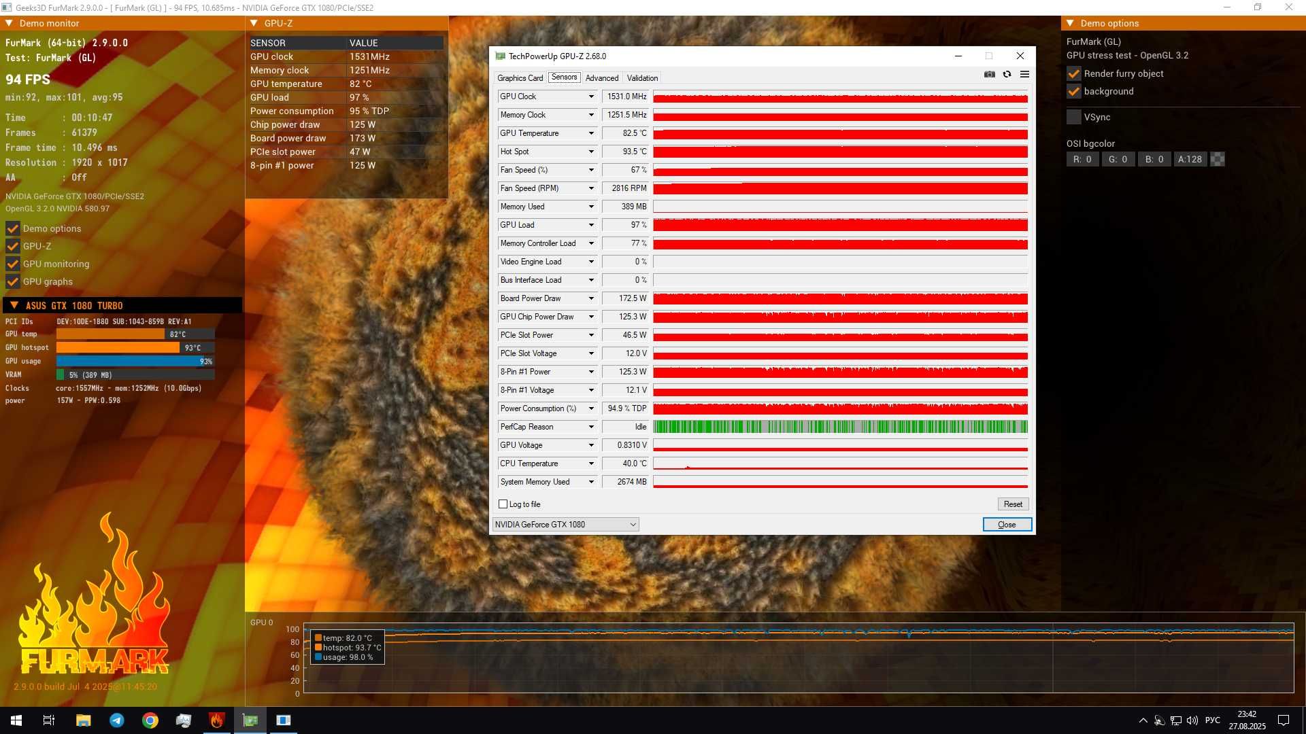Image resolution: width=1306 pixels, height=734 pixels.
Task: Click the 1531.0 MHz GPU Clock value
Action: [x=626, y=97]
